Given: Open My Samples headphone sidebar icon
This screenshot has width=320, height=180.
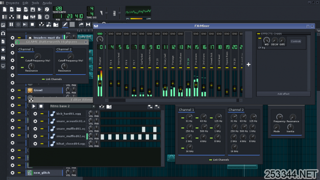Looking at the screenshot, I should [x=3, y=33].
